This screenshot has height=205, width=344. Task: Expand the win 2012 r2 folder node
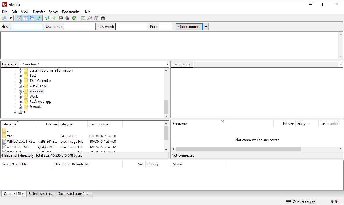(20, 86)
